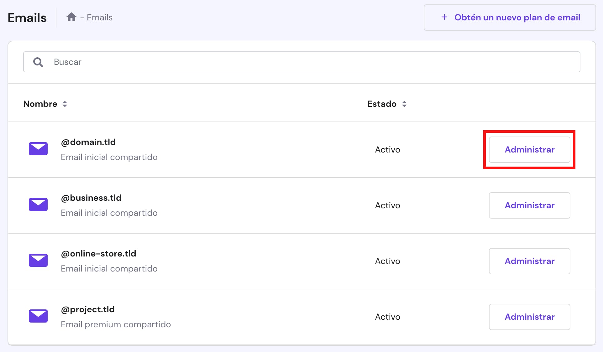
Task: Toggle Nombre column sorting order
Action: 65,104
